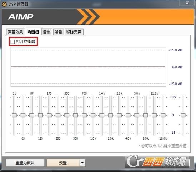Click the equalizer curve's 0.0 dB line
Screen dimensions: 196x172
click(x=88, y=67)
